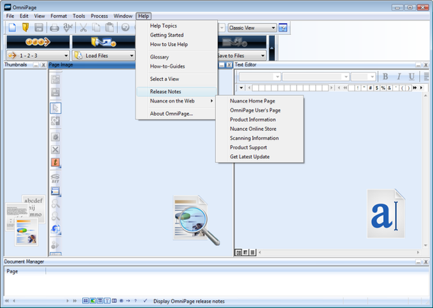Click the Text Editor horizontal scrollbar
Viewport: 433px width, 308px height.
click(x=339, y=252)
